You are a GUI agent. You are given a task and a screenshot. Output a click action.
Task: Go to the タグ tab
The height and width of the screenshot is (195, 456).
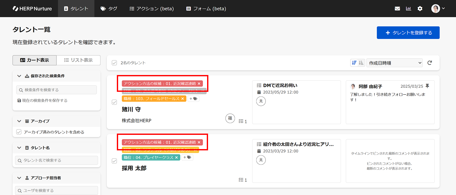click(x=109, y=9)
